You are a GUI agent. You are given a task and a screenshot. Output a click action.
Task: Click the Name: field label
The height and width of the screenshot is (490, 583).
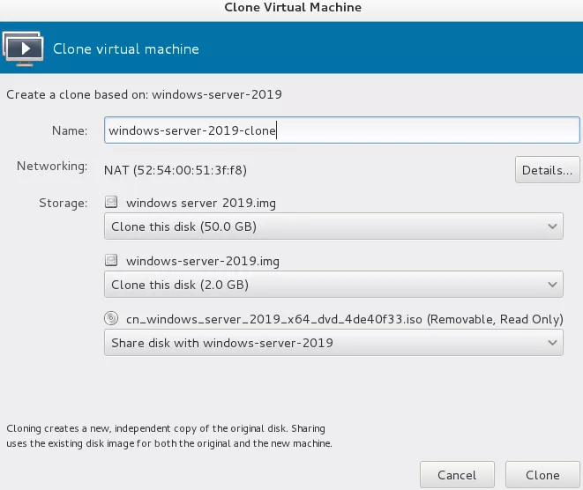pos(70,130)
